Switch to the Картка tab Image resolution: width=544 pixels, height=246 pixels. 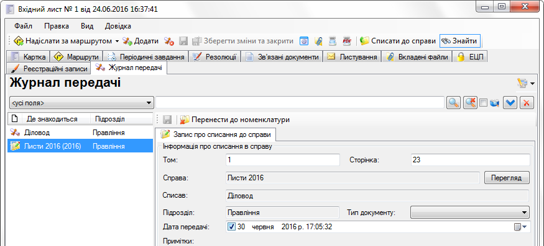(28, 57)
